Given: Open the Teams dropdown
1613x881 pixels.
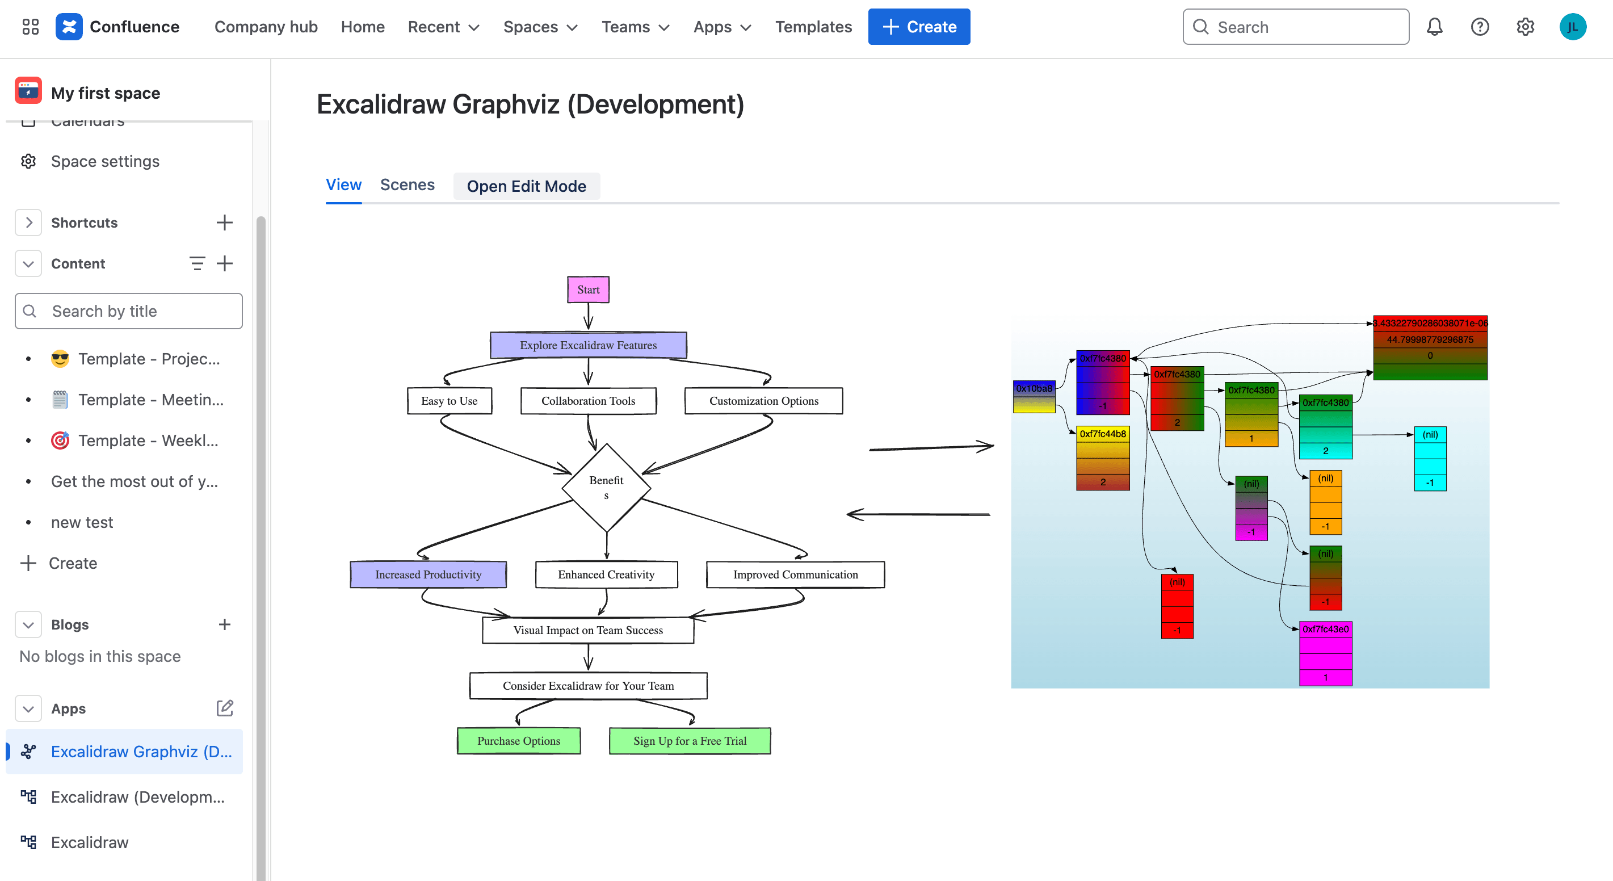Looking at the screenshot, I should point(635,27).
